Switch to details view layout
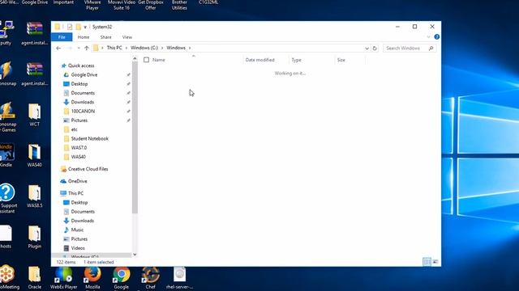Viewport: 519px width, 291px height. (427, 262)
